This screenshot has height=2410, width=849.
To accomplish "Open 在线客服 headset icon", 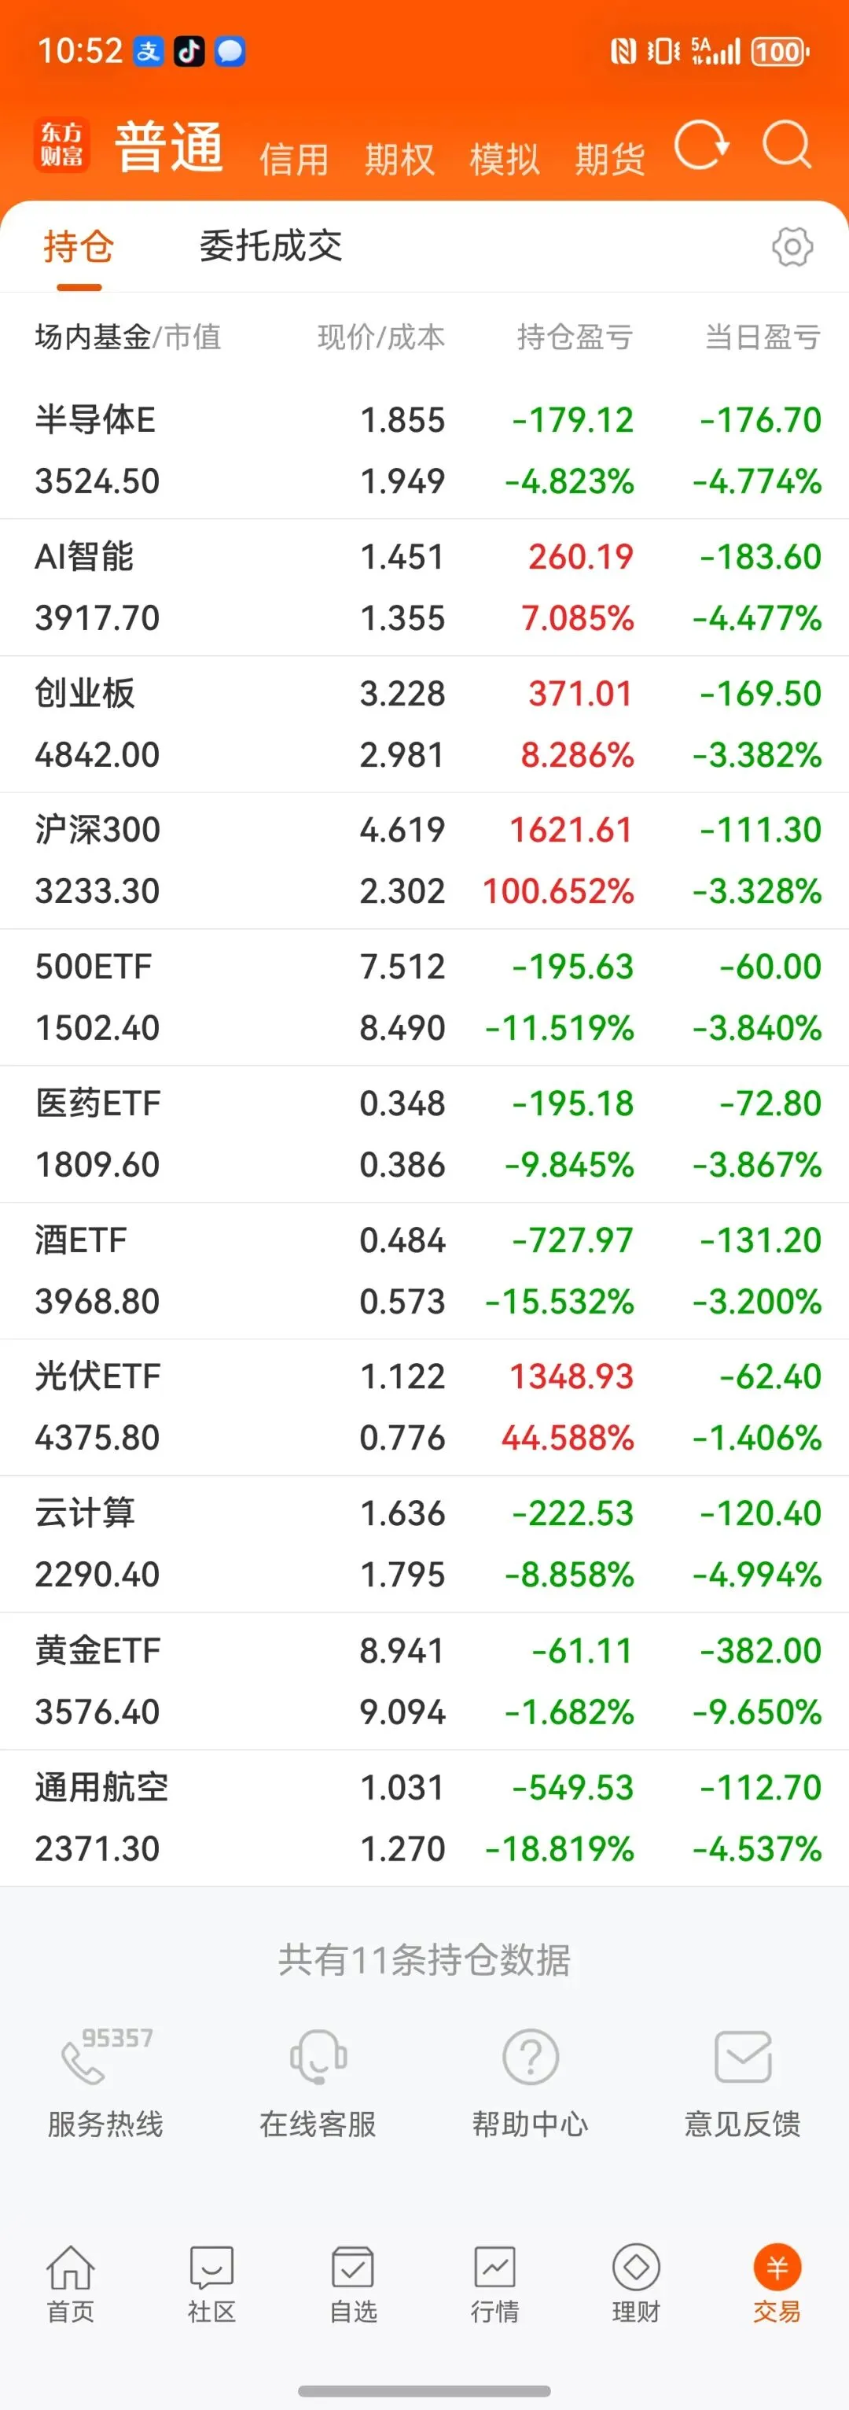I will [x=318, y=2056].
